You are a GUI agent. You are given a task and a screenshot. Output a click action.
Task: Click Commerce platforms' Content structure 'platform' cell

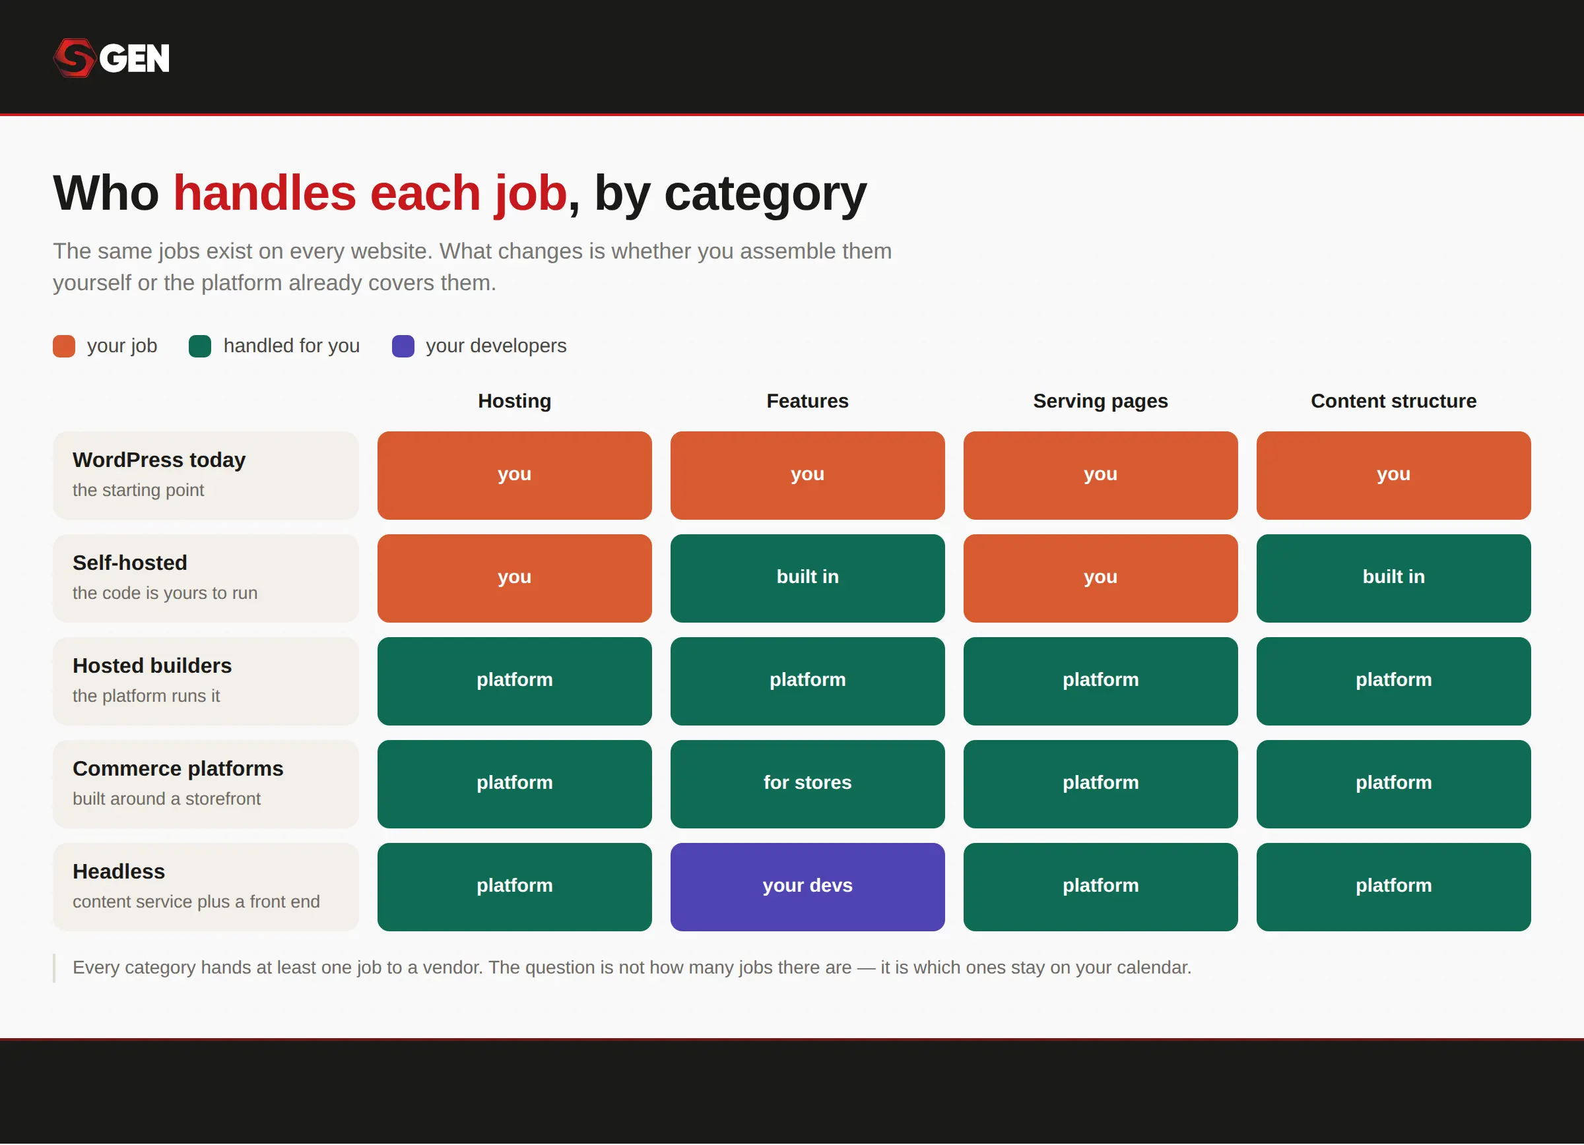coord(1393,784)
